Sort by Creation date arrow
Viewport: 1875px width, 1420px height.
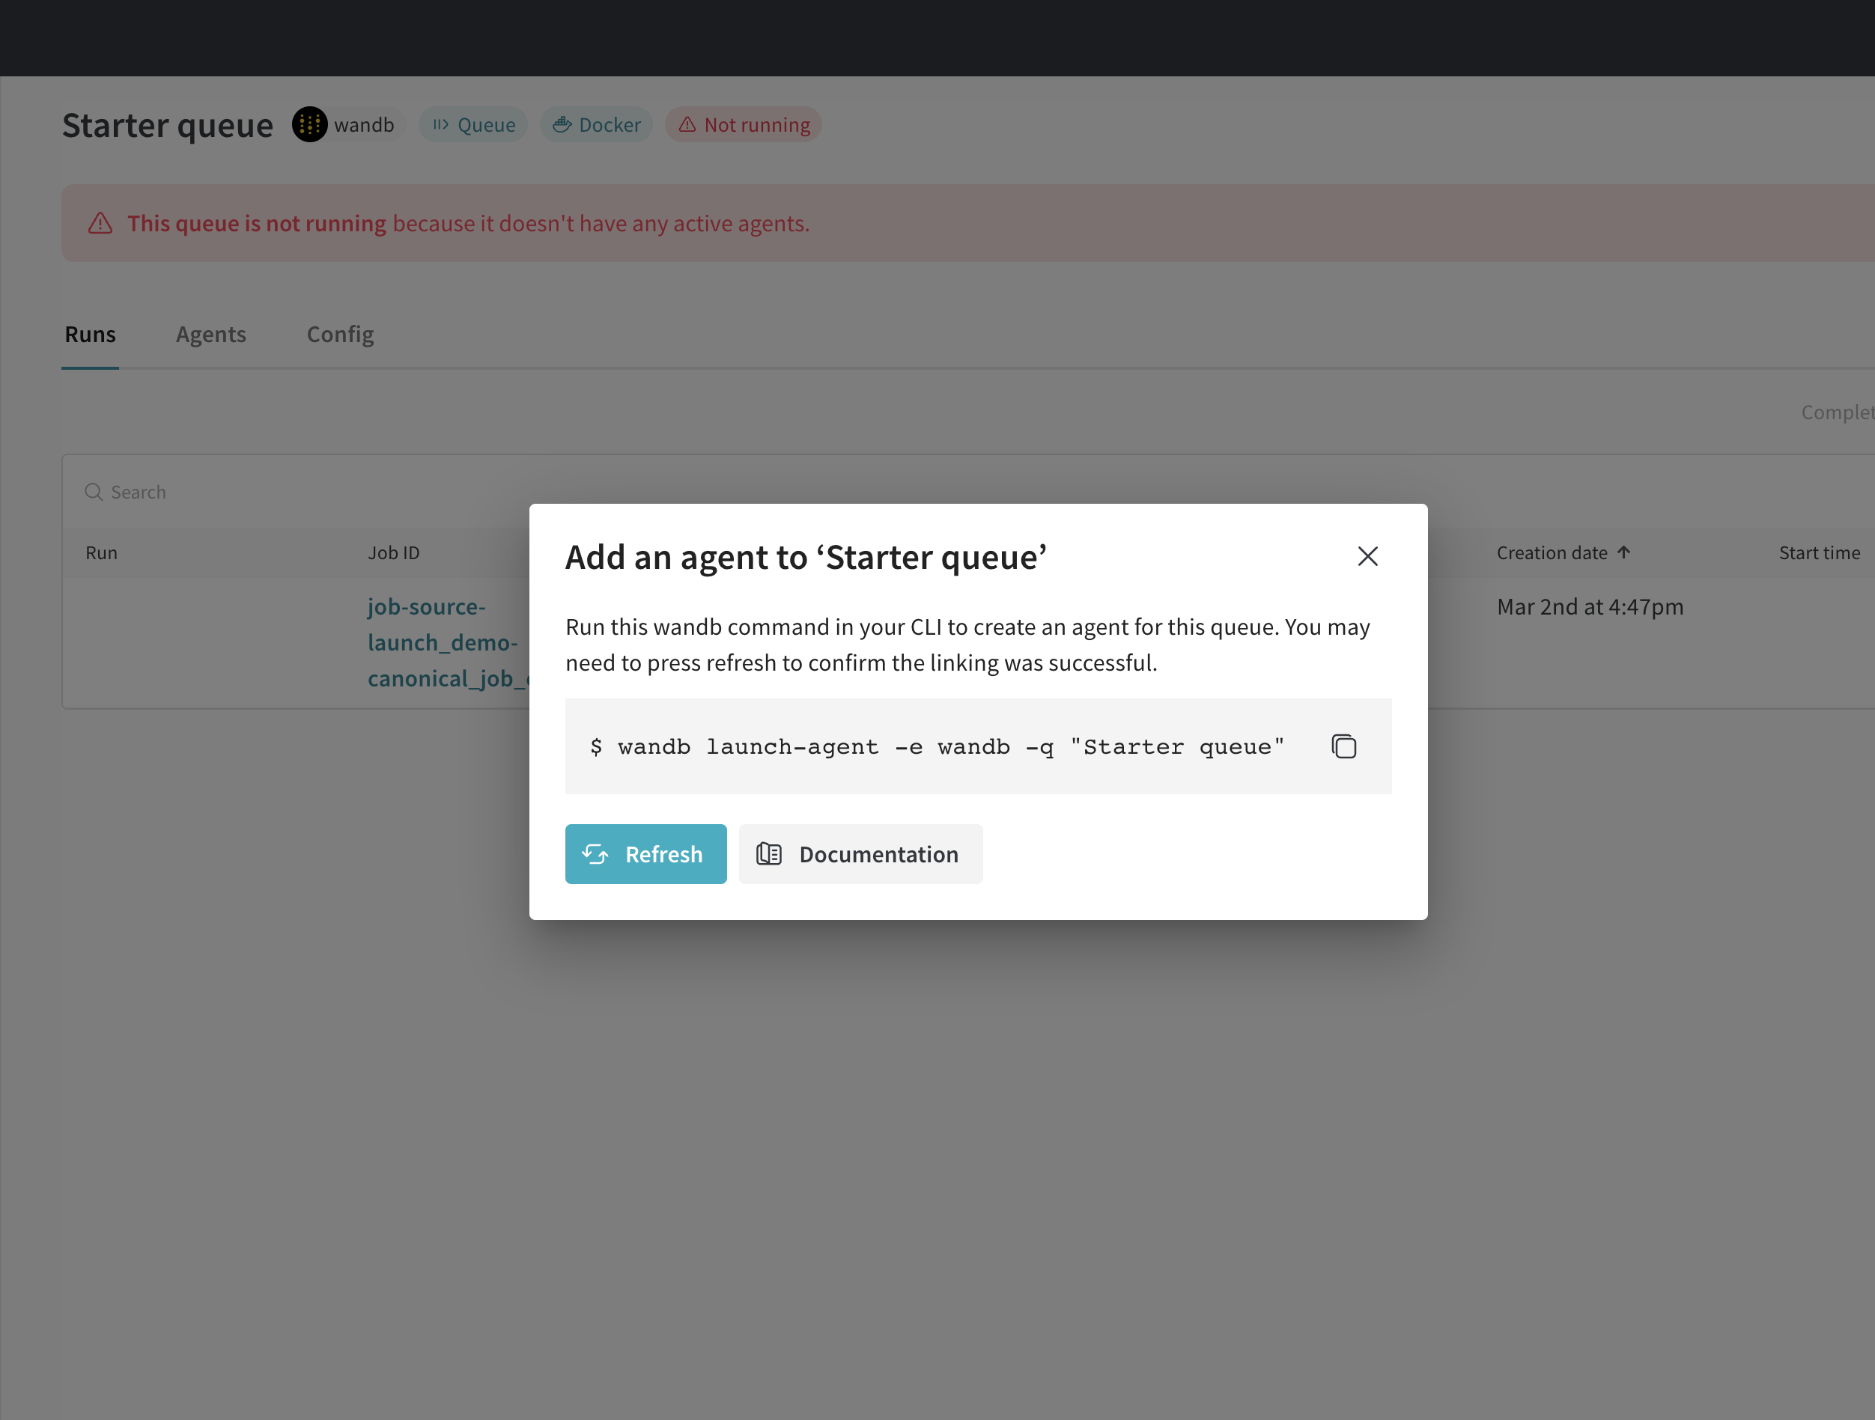[x=1623, y=552]
